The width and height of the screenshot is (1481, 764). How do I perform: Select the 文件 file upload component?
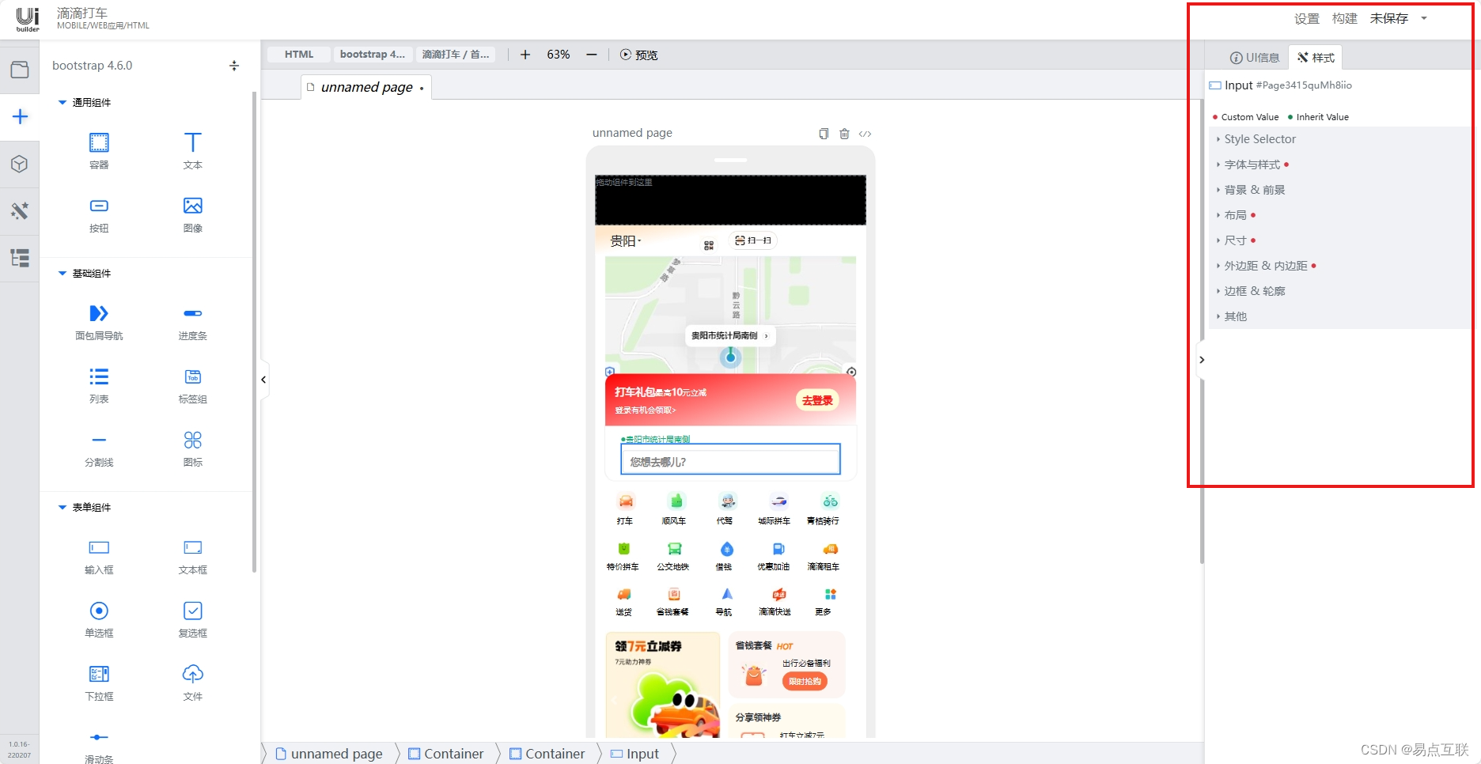pyautogui.click(x=192, y=683)
